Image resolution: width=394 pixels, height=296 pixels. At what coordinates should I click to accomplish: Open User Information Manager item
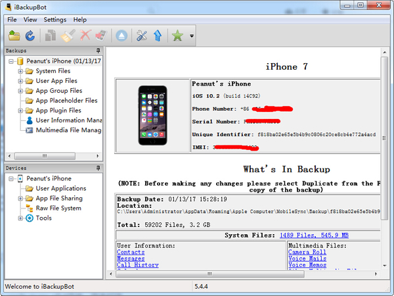click(x=68, y=120)
